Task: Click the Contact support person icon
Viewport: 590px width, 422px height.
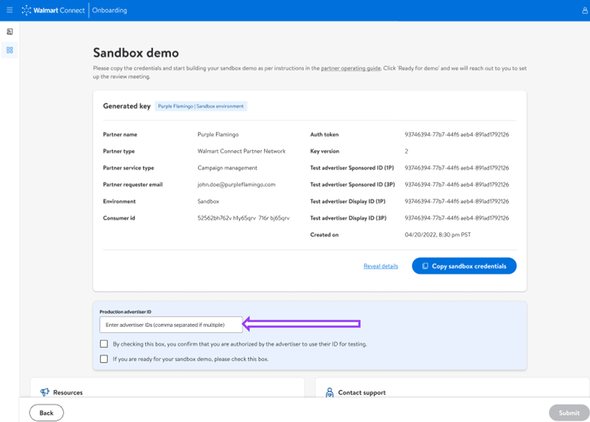Action: click(x=330, y=392)
